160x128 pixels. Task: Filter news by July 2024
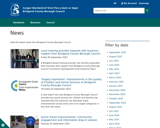point(114,111)
